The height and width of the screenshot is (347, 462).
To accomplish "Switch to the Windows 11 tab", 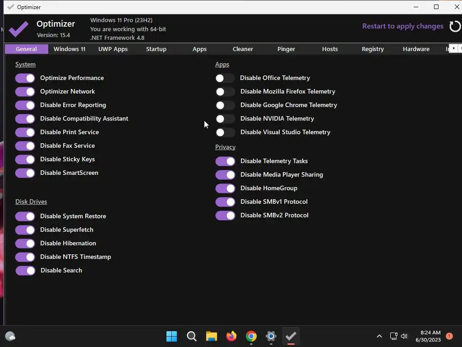I will tap(69, 49).
